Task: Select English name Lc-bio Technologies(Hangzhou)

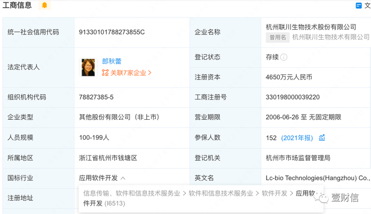Action: [x=311, y=178]
